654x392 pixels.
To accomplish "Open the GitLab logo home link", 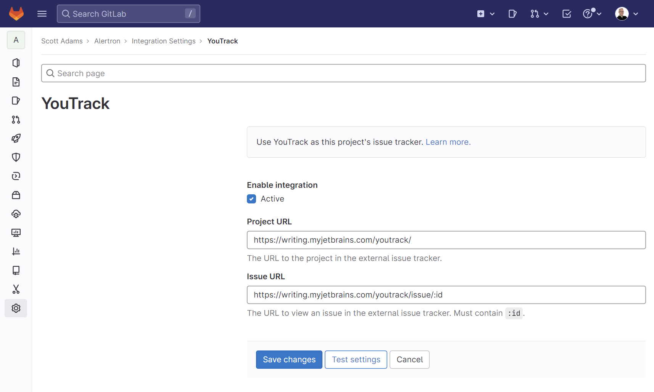I will point(16,14).
